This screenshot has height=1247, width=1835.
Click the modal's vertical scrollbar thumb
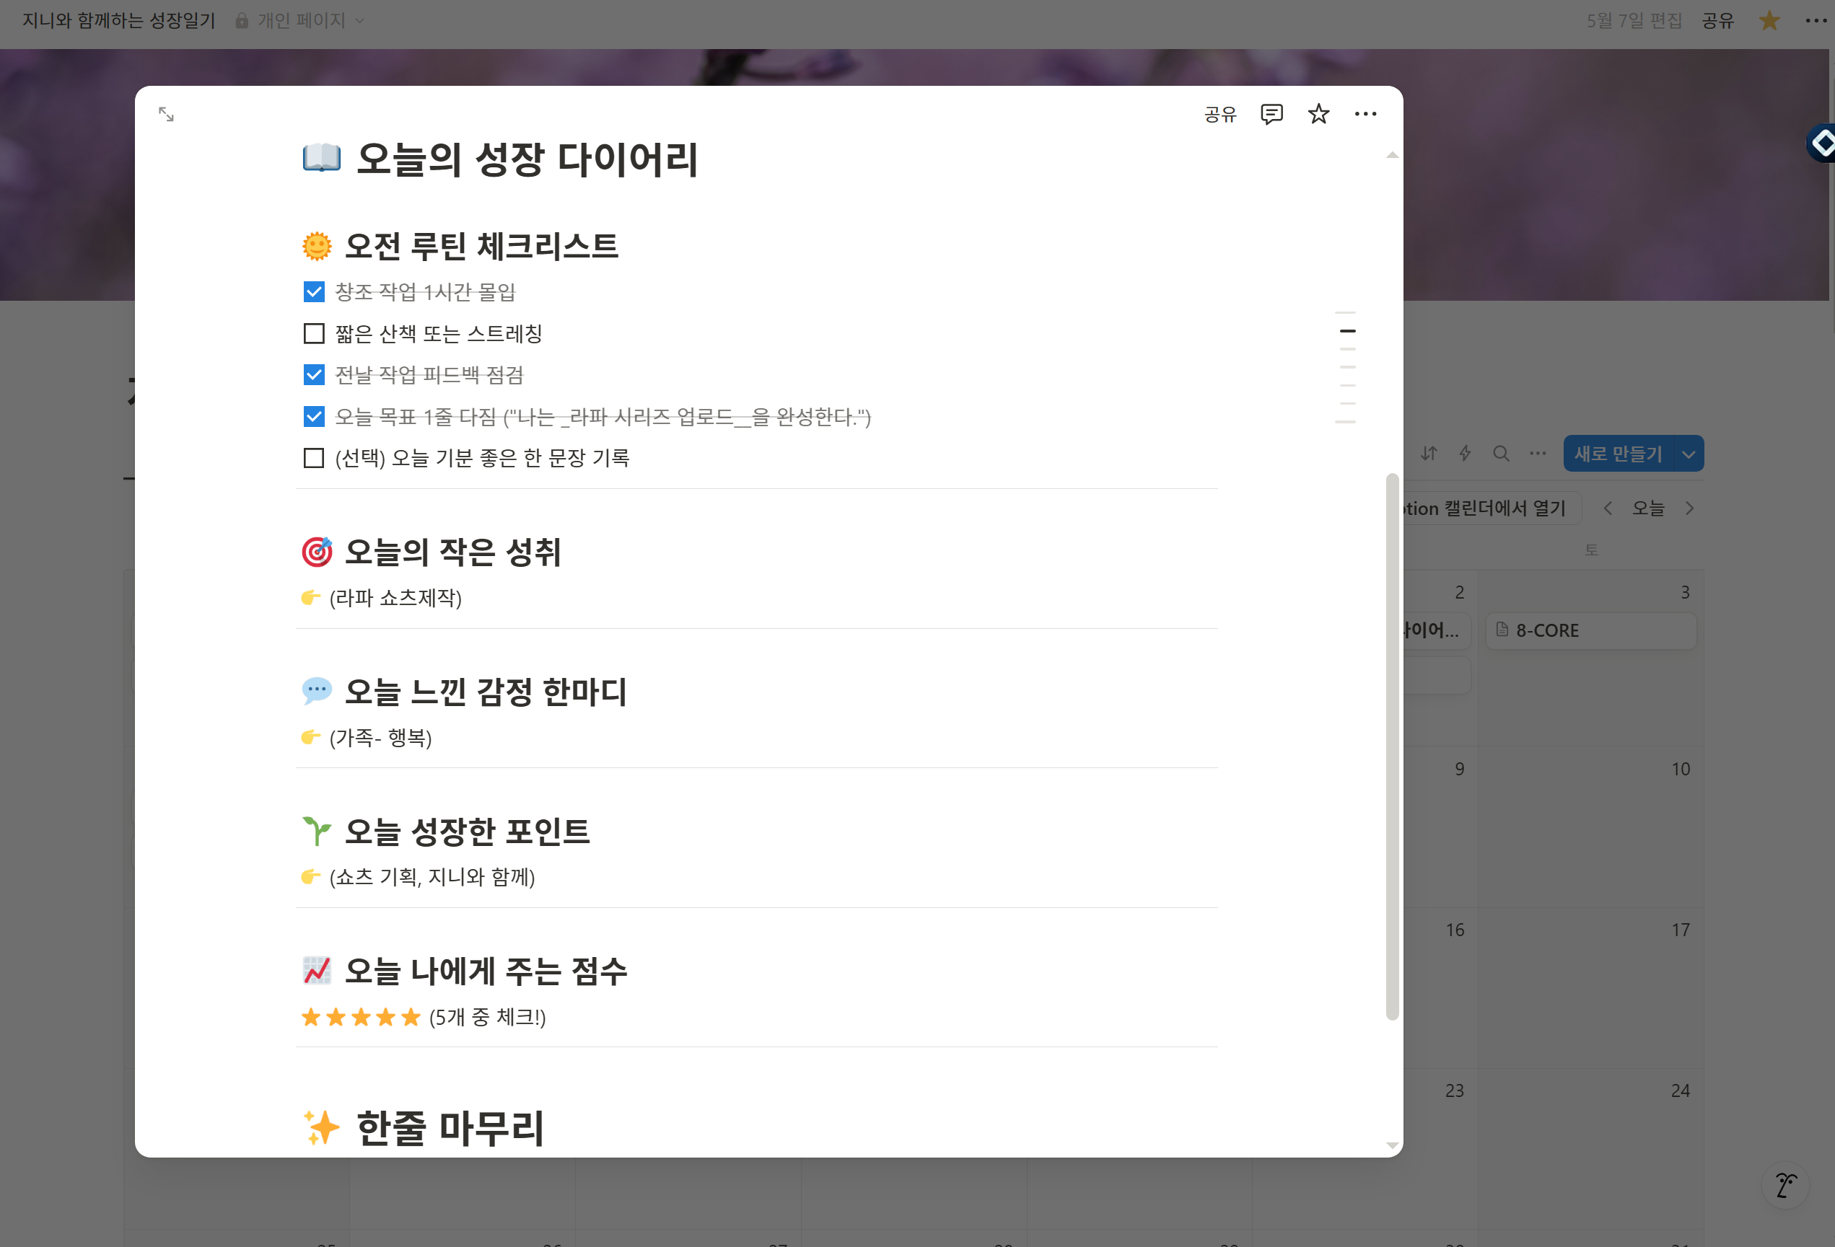(x=1392, y=746)
